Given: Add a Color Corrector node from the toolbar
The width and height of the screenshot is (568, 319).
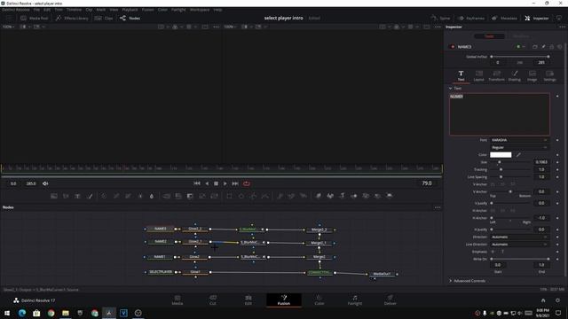Looking at the screenshot, I should pyautogui.click(x=104, y=196).
